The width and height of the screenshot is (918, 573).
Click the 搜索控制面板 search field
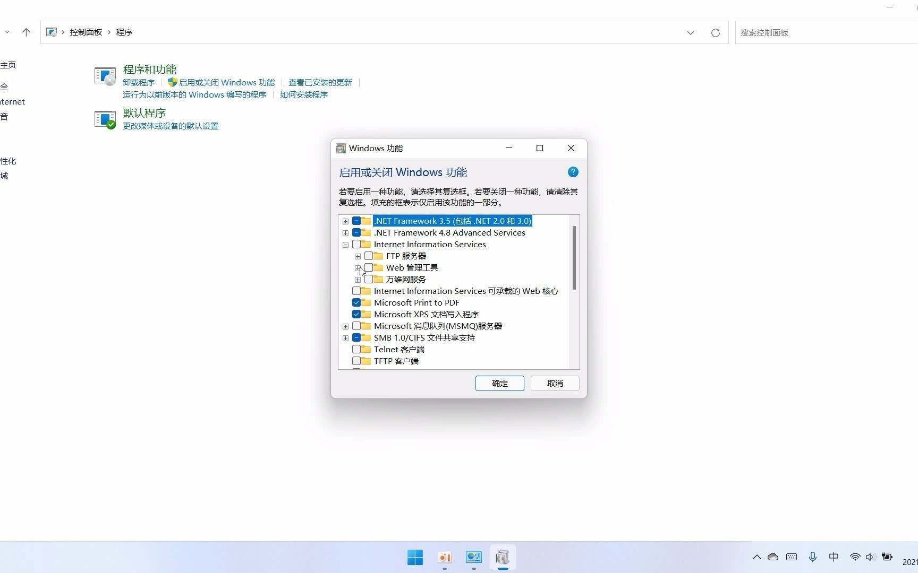coord(826,32)
